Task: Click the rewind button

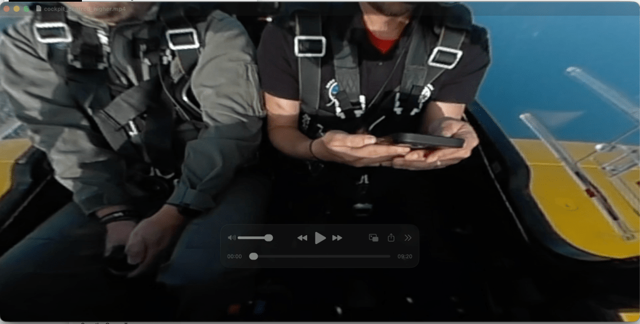Action: pyautogui.click(x=302, y=238)
